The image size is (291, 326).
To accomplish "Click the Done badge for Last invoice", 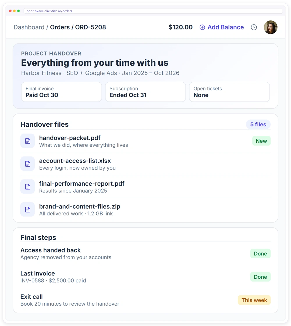I will pyautogui.click(x=260, y=277).
